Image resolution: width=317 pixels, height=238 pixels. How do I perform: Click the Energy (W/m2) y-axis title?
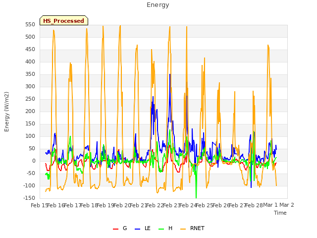(6, 112)
